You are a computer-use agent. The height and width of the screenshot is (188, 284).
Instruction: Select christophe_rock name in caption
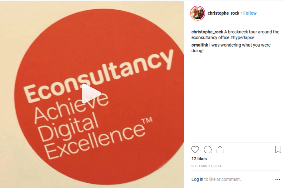pos(207,32)
